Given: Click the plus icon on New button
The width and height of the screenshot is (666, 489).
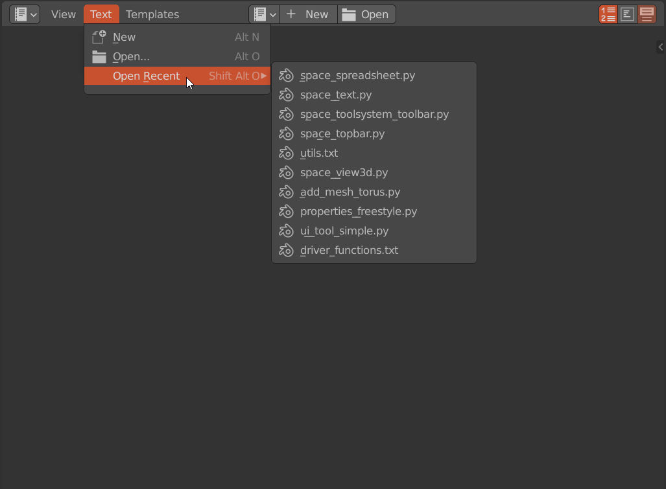Looking at the screenshot, I should pyautogui.click(x=291, y=14).
